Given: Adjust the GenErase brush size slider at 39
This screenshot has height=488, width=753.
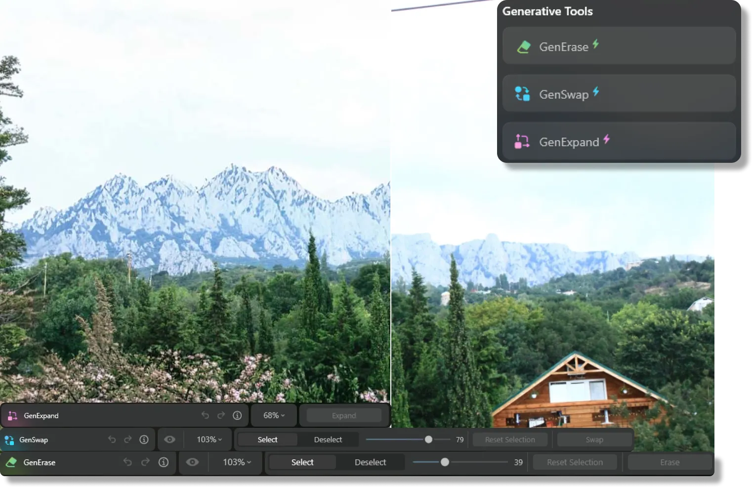Looking at the screenshot, I should [x=460, y=462].
